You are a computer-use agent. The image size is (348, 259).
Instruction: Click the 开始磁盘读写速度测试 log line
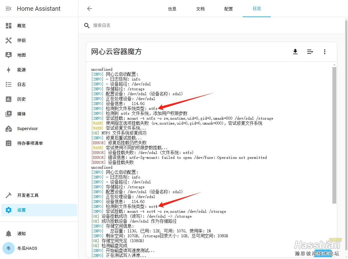click(123, 250)
